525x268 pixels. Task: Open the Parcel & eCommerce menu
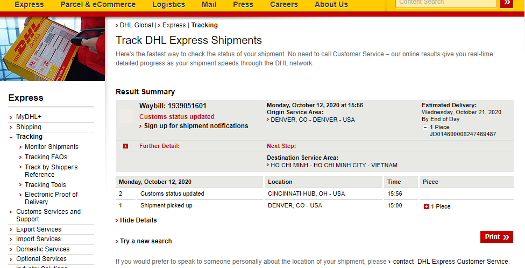98,4
